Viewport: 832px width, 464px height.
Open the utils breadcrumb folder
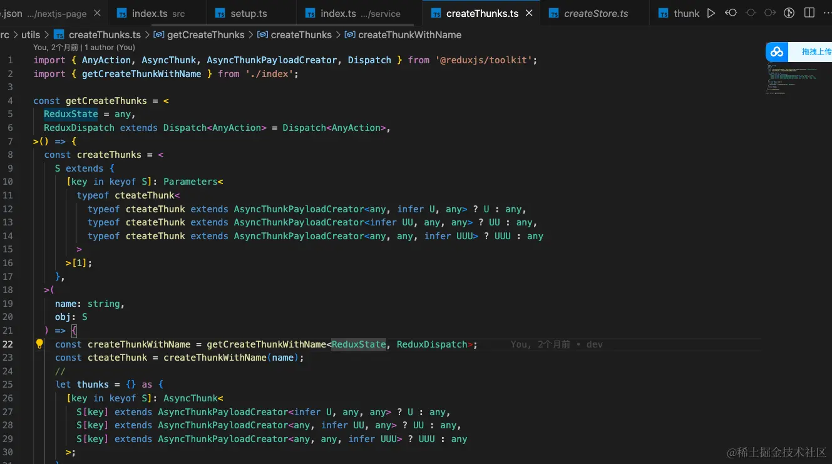pos(31,35)
